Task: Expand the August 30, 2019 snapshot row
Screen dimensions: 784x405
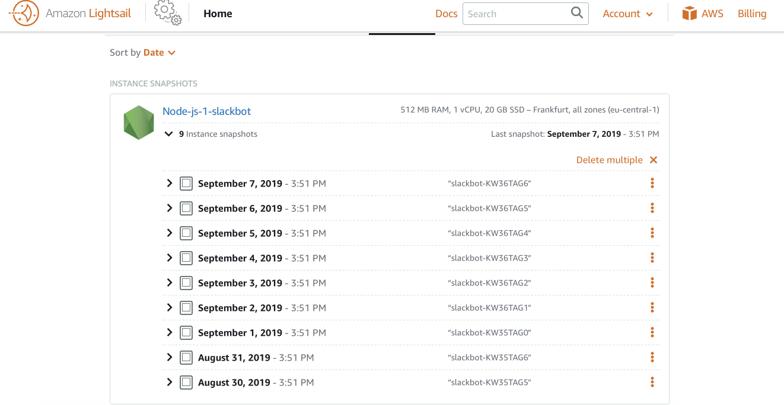Action: pos(170,382)
